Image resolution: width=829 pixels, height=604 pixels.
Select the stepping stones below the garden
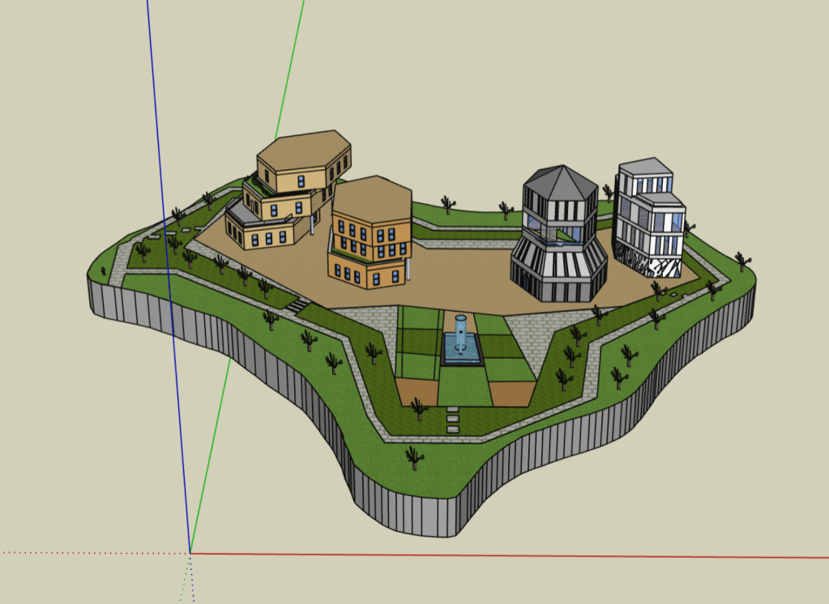coord(452,419)
